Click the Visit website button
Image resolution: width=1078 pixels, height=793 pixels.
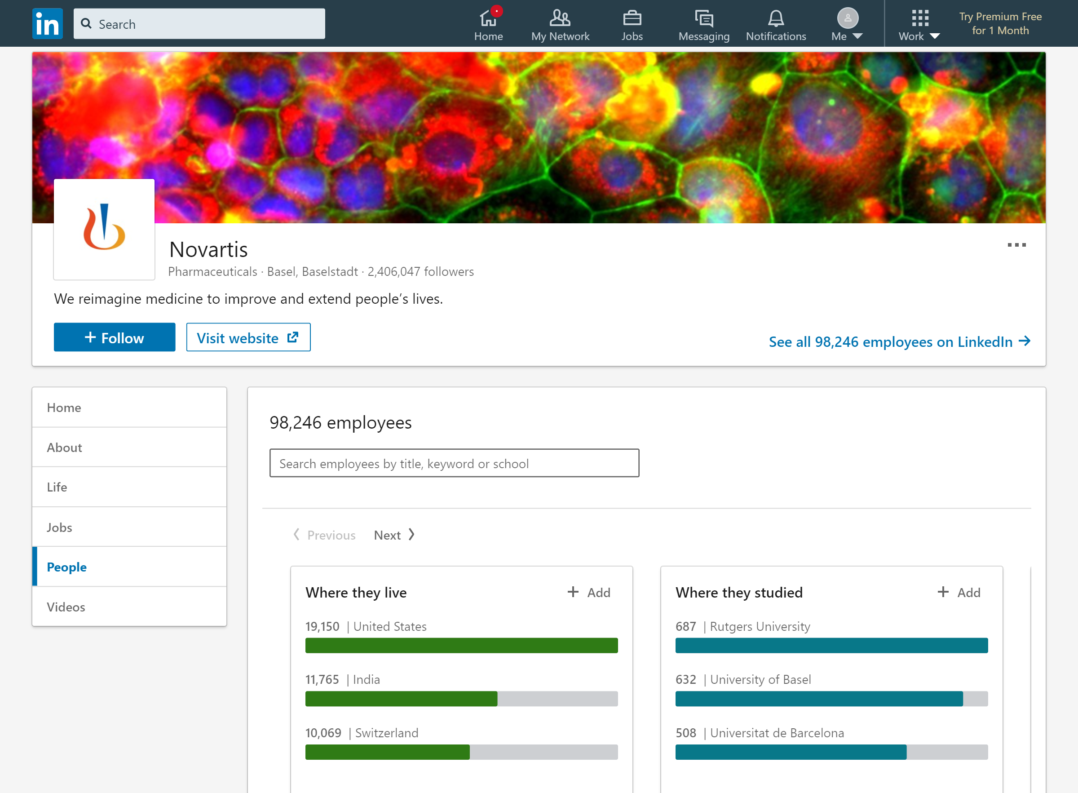pos(248,337)
